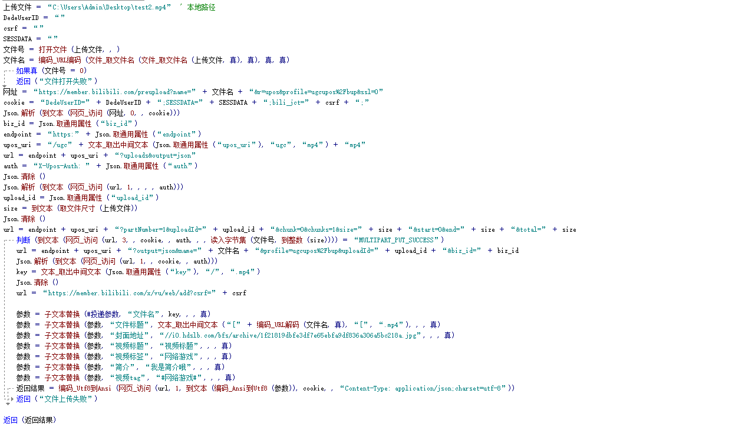Click the green 本地路径 comment
The height and width of the screenshot is (427, 732).
[201, 6]
